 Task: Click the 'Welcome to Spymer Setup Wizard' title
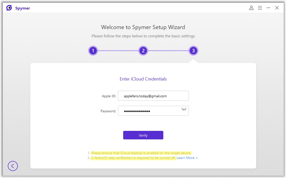pos(143,27)
